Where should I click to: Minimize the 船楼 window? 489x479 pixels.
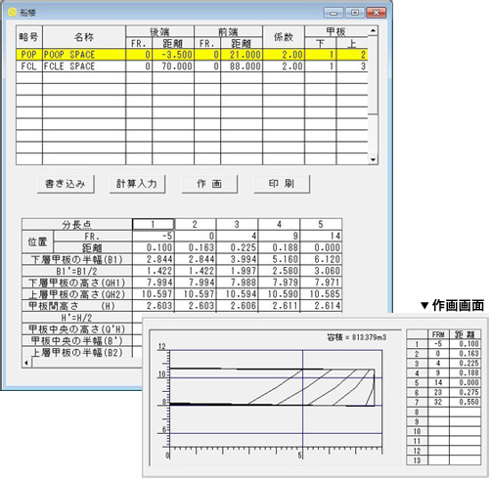point(333,13)
